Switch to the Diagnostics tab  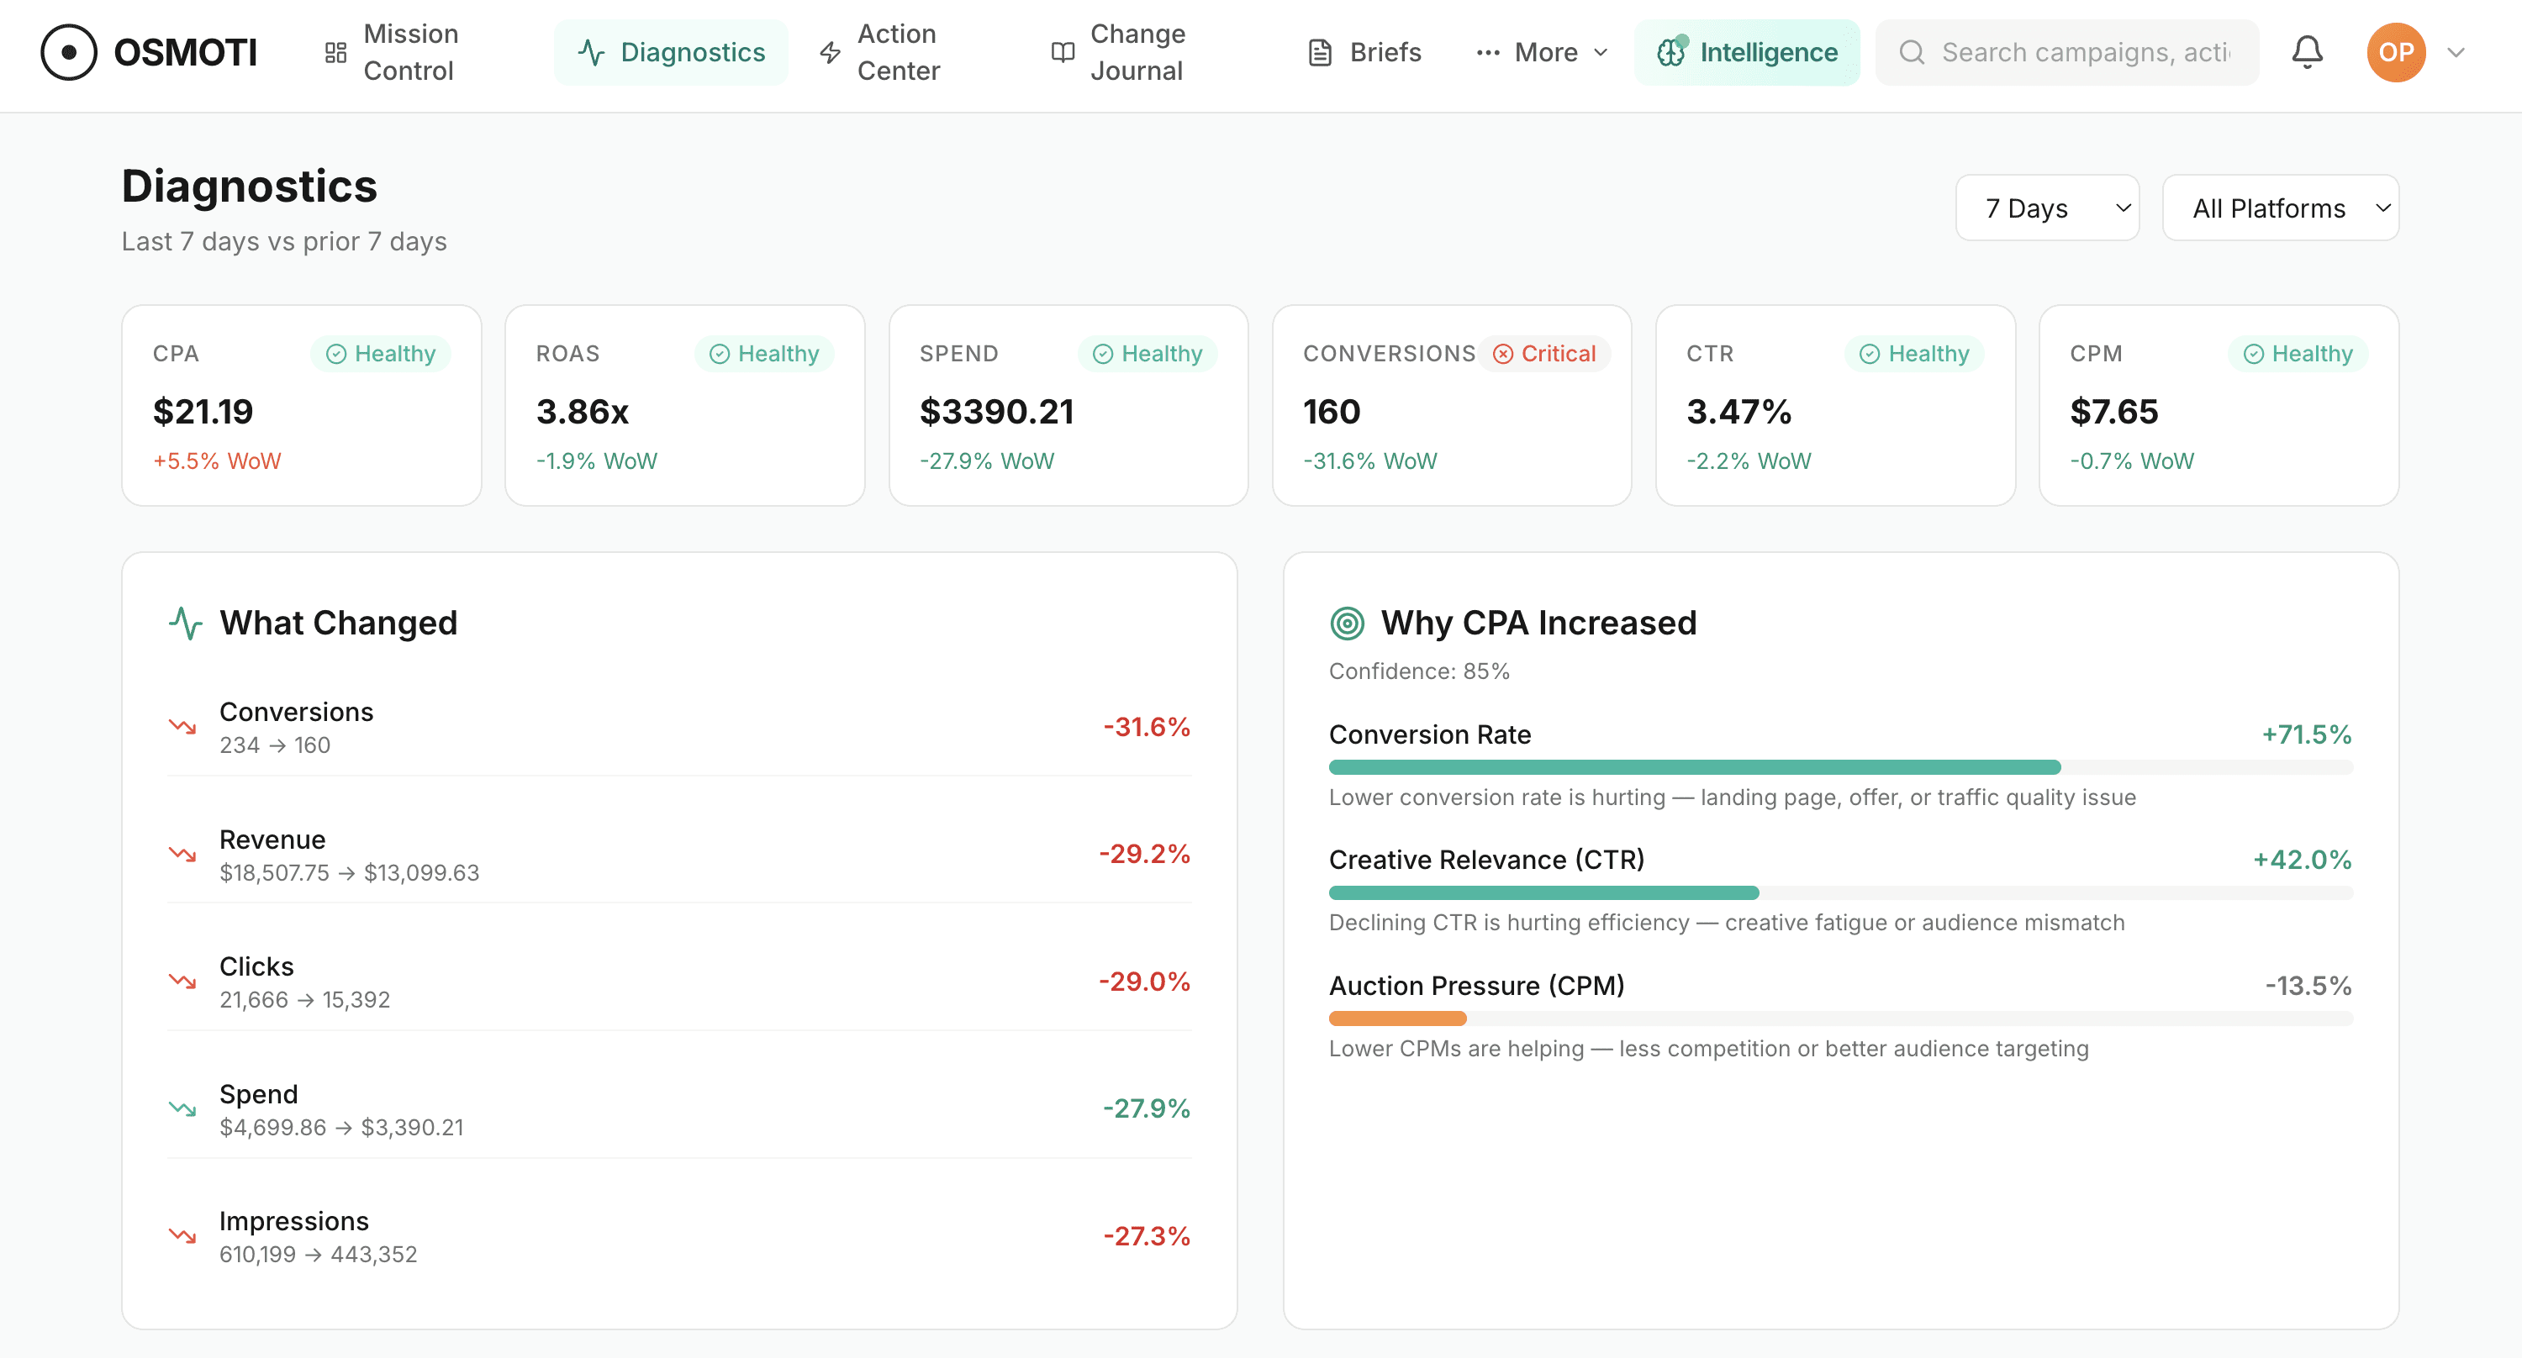pos(671,53)
